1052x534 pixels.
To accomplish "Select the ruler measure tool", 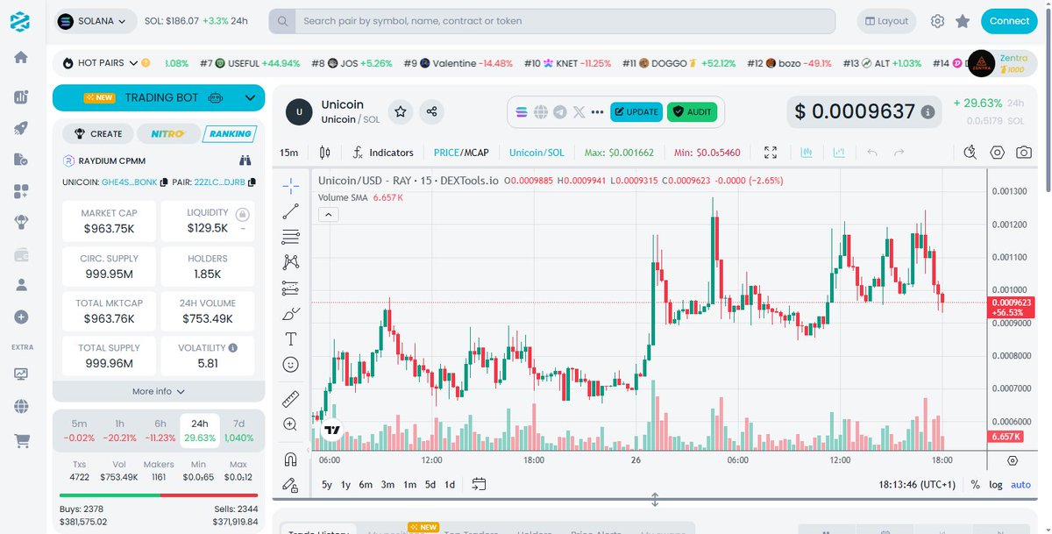I will coord(291,400).
